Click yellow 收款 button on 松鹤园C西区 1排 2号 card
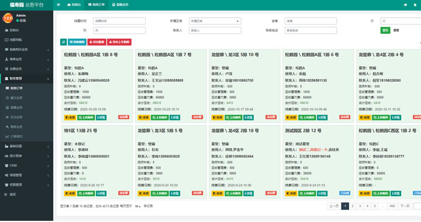Screen dimensions: 421x222 tap(365, 193)
